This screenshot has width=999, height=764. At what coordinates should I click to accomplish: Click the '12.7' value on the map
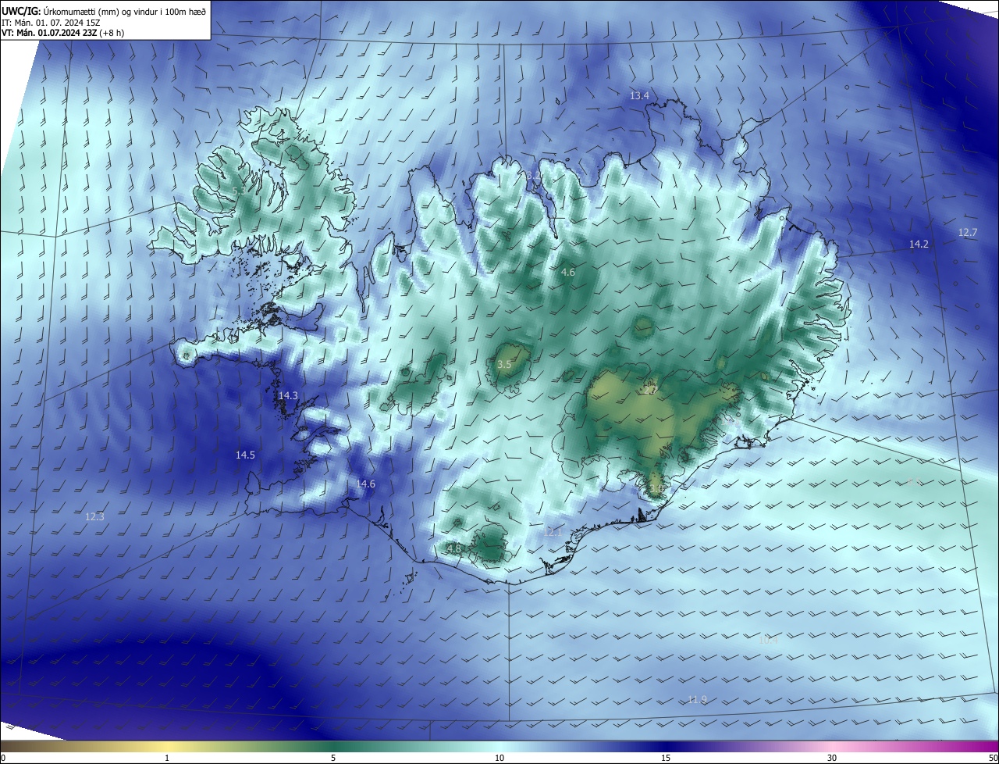point(968,232)
